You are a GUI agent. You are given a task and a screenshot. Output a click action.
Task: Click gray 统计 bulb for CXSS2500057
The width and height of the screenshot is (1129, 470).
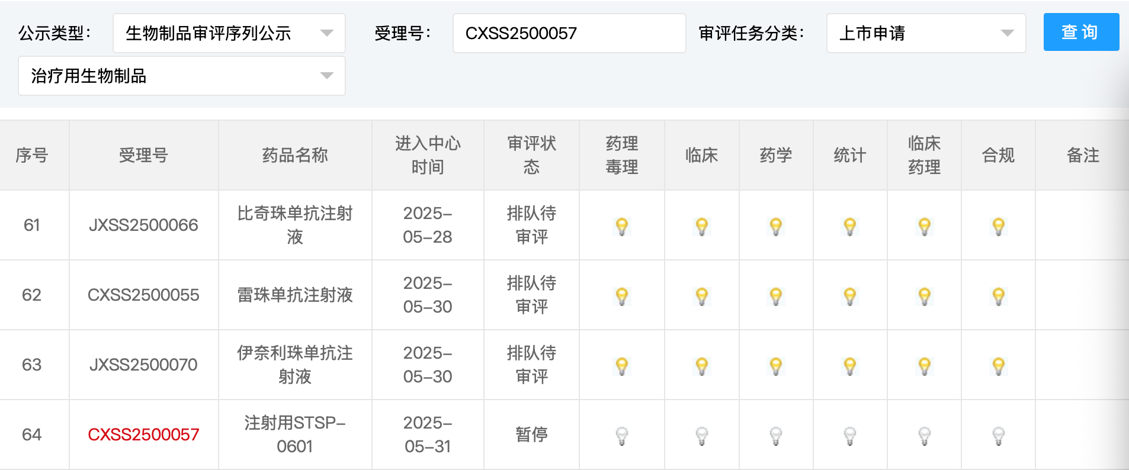(849, 436)
